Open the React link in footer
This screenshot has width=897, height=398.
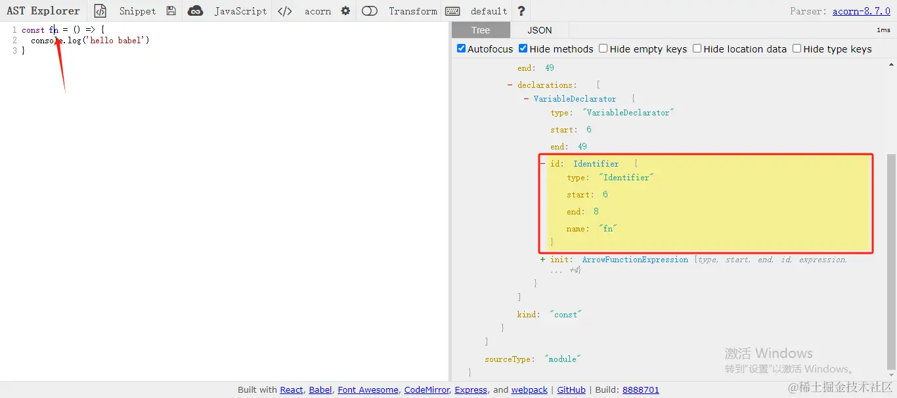(292, 389)
